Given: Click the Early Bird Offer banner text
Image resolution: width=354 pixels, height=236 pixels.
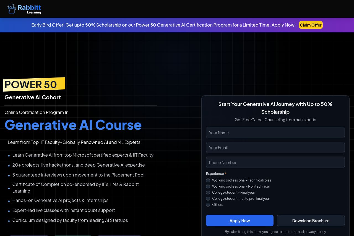Looking at the screenshot, I should click(x=163, y=25).
